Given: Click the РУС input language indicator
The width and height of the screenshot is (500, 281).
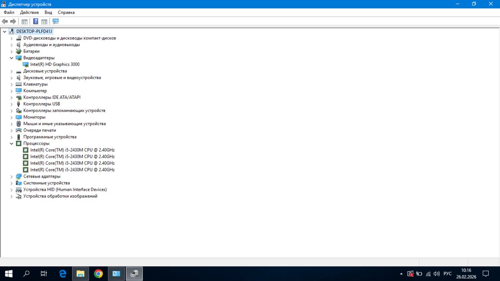Looking at the screenshot, I should [447, 274].
